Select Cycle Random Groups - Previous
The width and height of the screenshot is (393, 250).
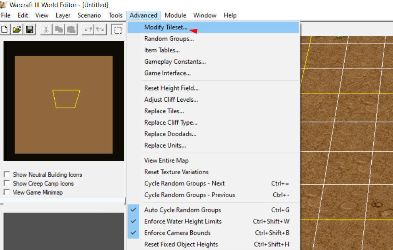pyautogui.click(x=213, y=195)
